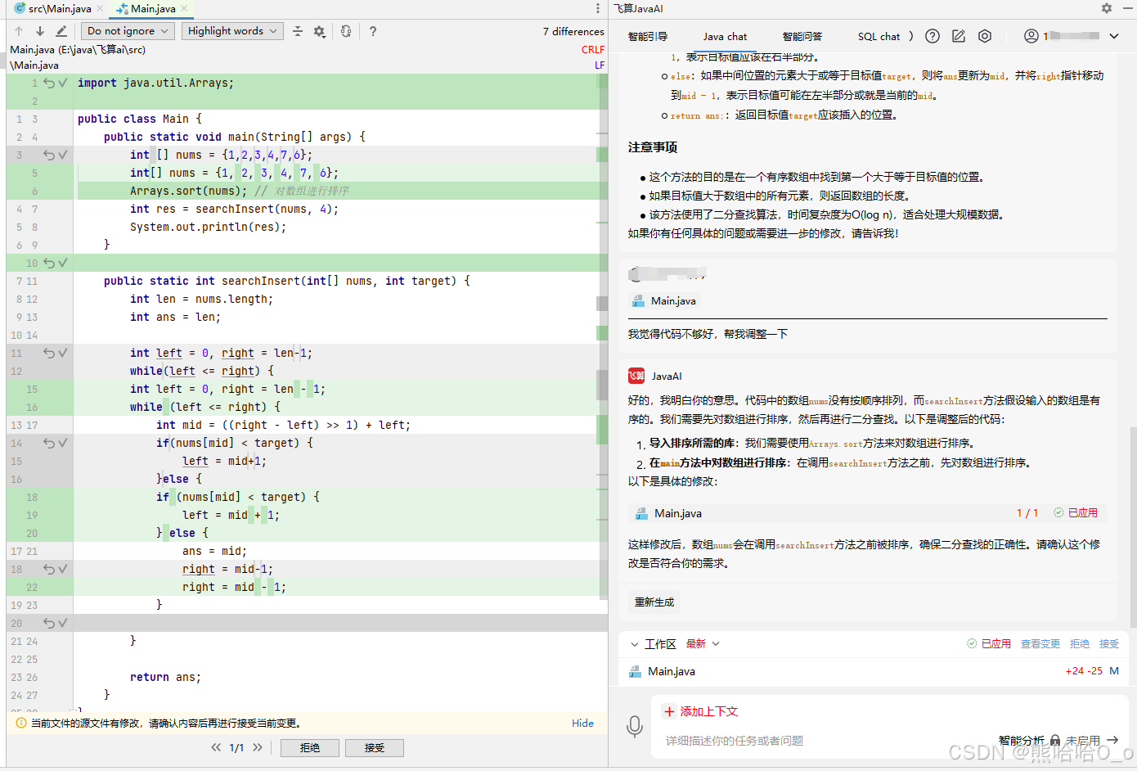The width and height of the screenshot is (1137, 771).
Task: Click help circle icon in JavaAI toolbar
Action: pos(933,36)
